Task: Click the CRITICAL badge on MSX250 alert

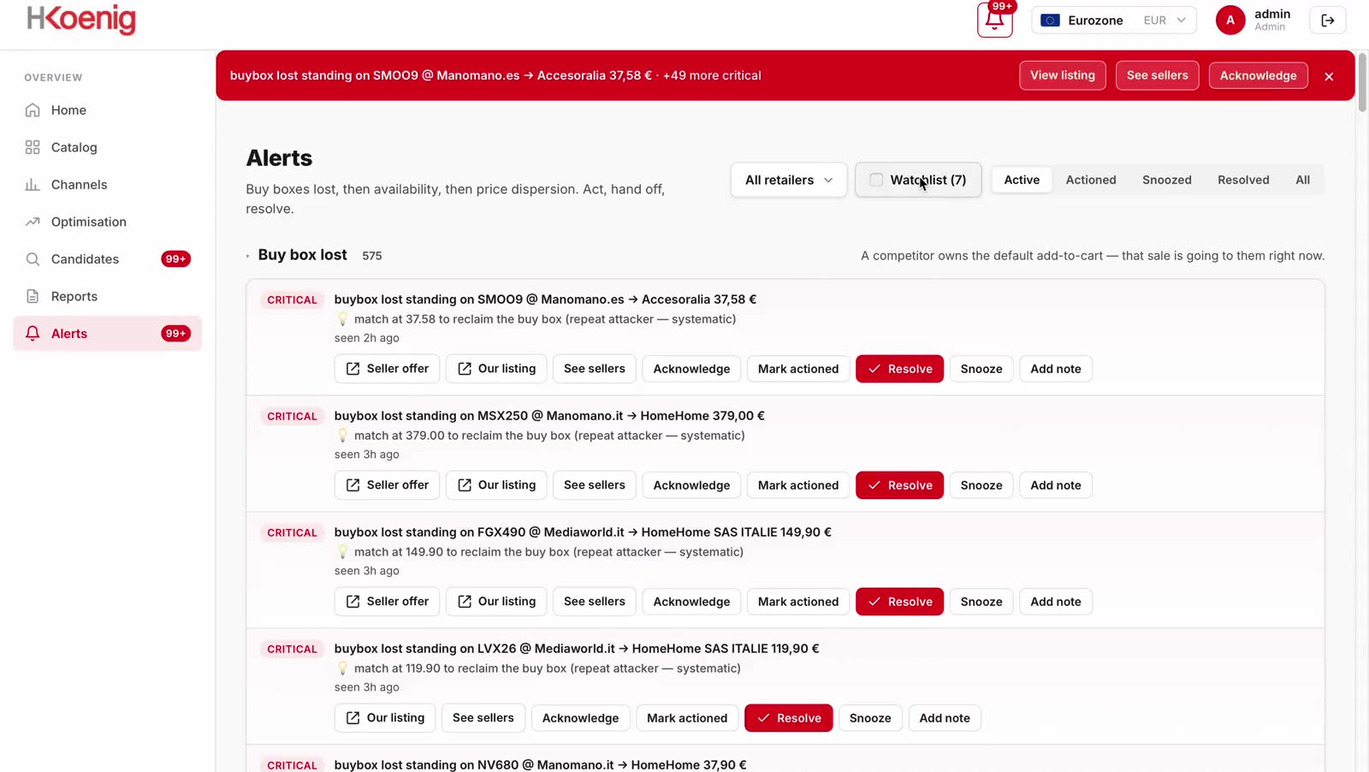Action: point(292,417)
